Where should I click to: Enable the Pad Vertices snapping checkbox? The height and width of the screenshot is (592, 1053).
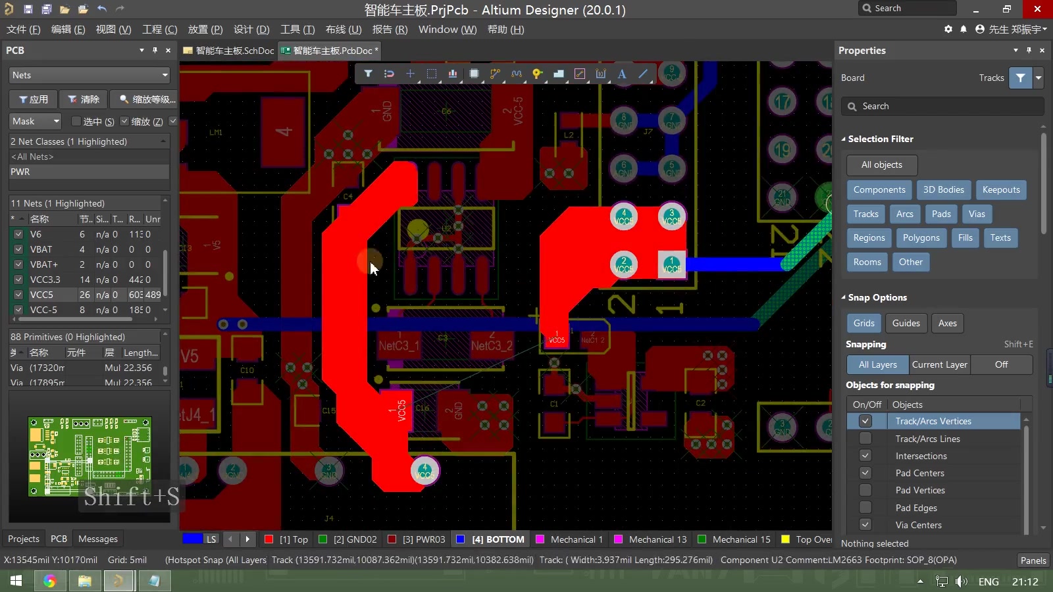865,490
